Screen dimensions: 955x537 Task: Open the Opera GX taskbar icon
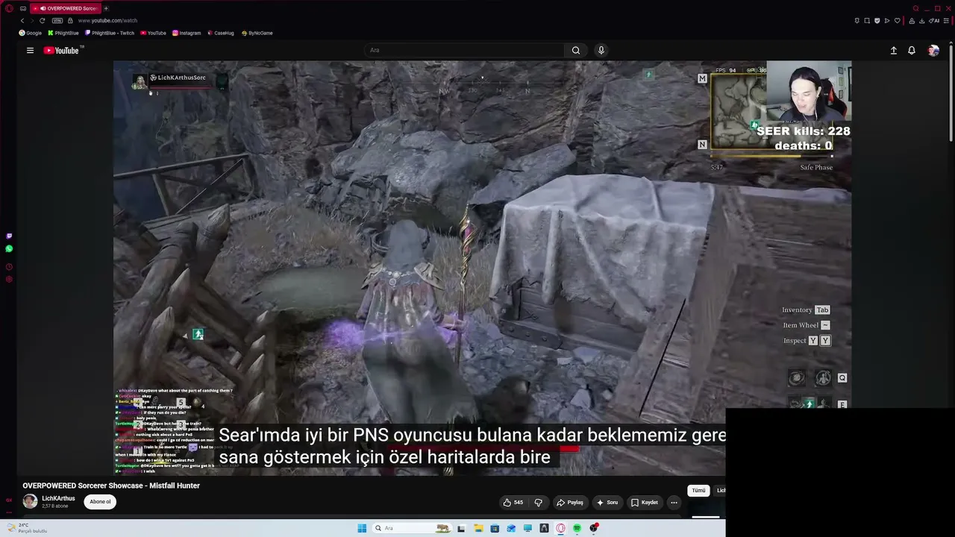click(560, 528)
